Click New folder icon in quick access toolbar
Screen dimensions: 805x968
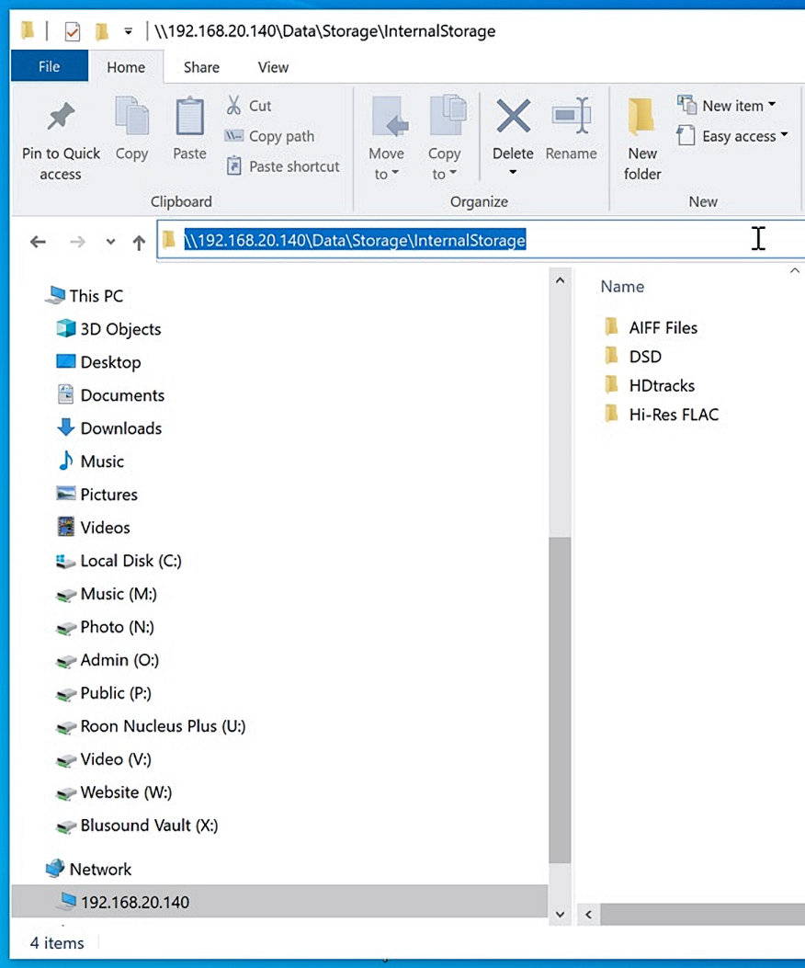point(102,31)
